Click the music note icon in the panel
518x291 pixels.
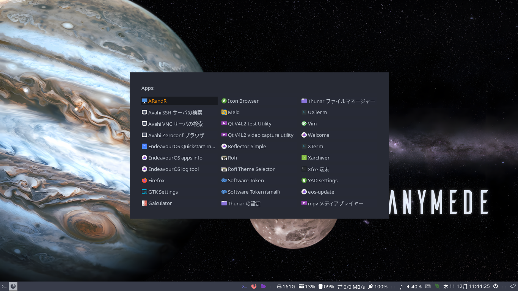point(401,287)
